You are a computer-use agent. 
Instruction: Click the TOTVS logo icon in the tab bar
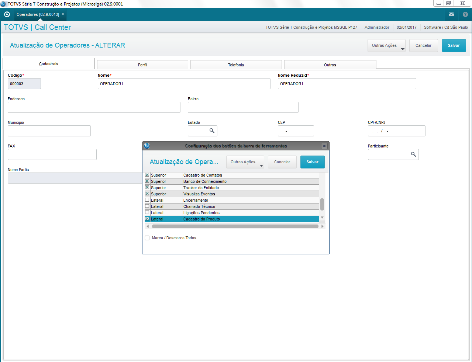click(7, 14)
